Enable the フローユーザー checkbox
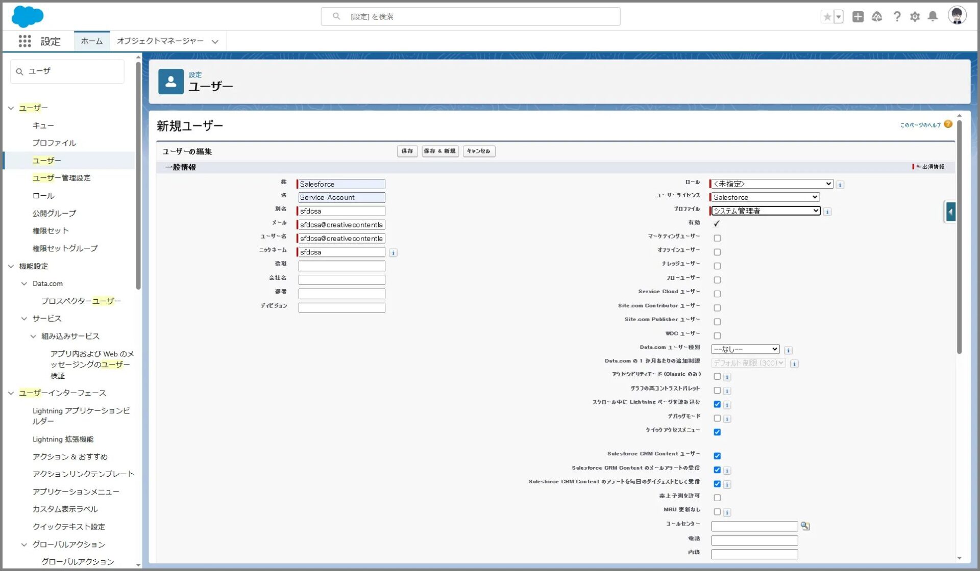 717,280
